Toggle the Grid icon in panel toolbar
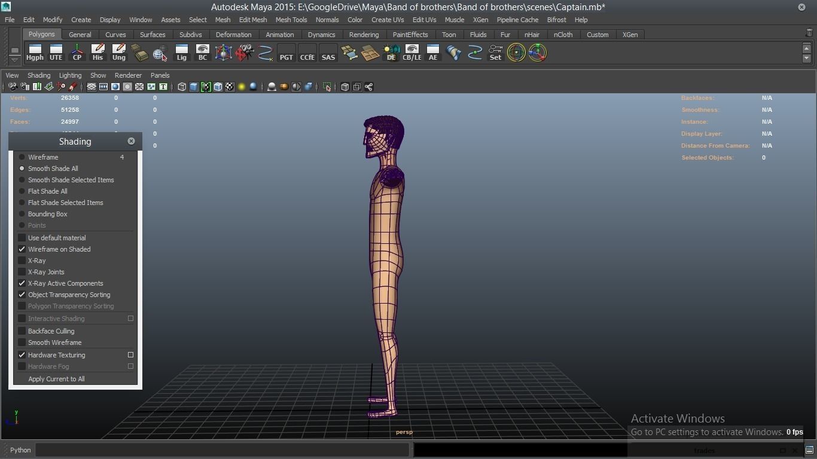The height and width of the screenshot is (459, 817). pyautogui.click(x=92, y=87)
